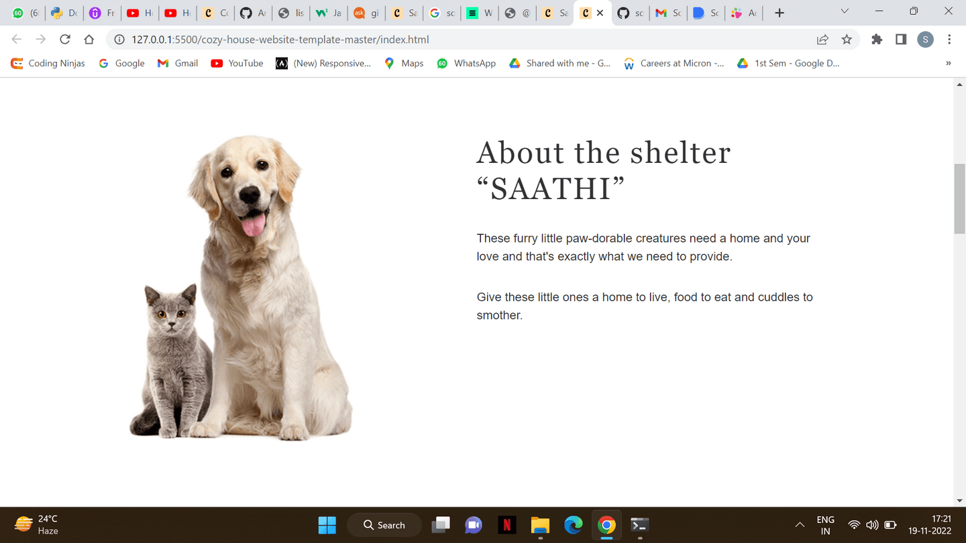966x543 pixels.
Task: Open the volume speaker icon
Action: [872, 525]
